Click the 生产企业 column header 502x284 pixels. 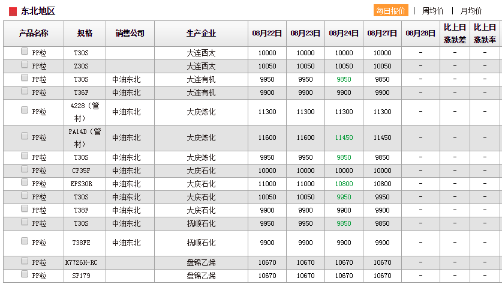click(201, 34)
